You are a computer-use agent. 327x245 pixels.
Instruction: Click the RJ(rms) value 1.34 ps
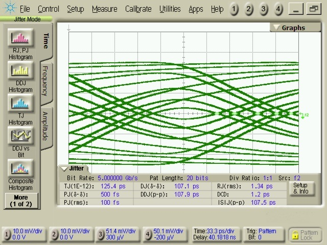262,186
